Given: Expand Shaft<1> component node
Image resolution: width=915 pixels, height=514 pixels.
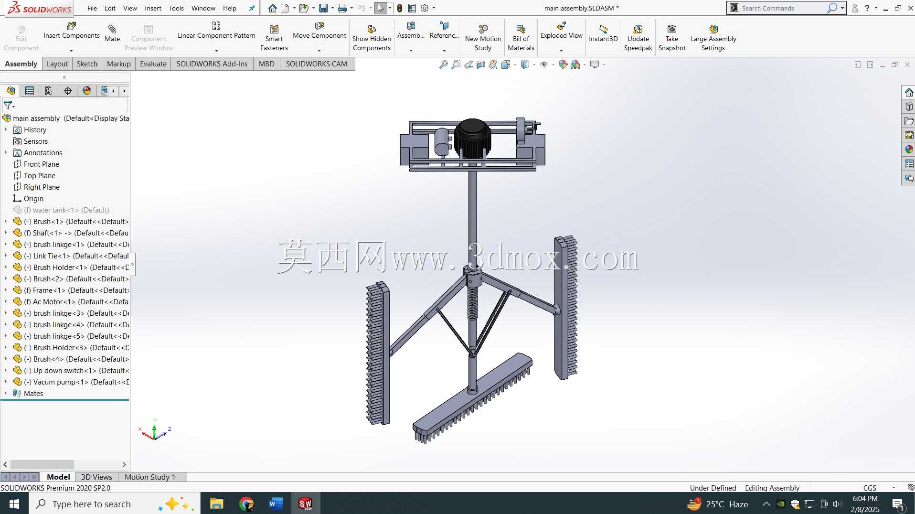Looking at the screenshot, I should 6,233.
